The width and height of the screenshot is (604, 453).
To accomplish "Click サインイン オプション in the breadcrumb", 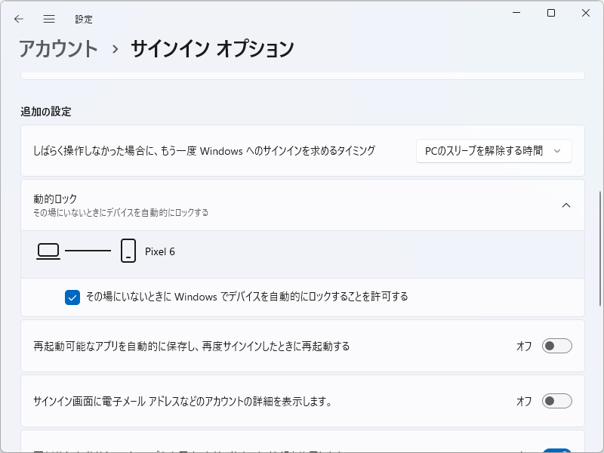I will 213,48.
